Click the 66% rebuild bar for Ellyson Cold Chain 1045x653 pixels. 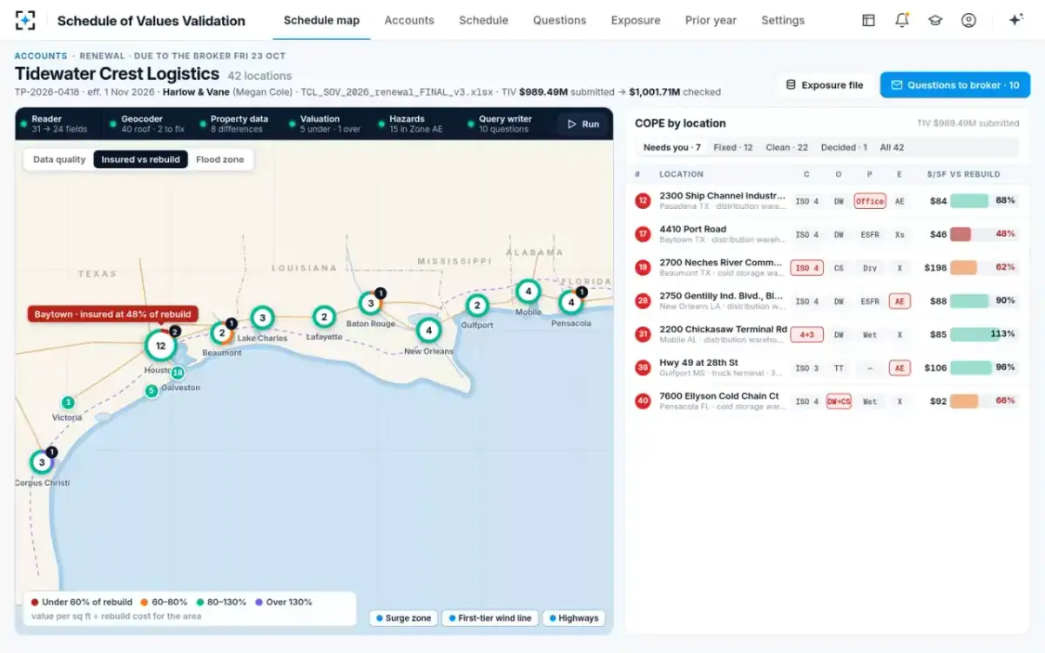pos(983,401)
